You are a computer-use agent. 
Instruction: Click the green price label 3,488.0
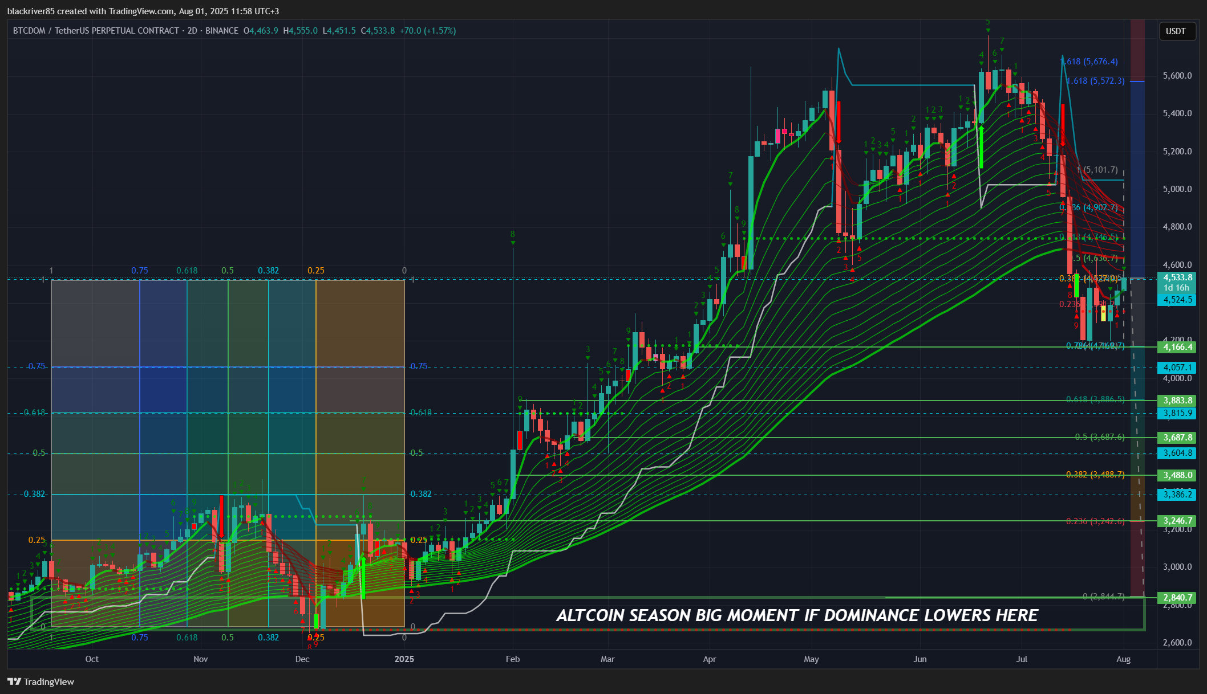[1176, 475]
